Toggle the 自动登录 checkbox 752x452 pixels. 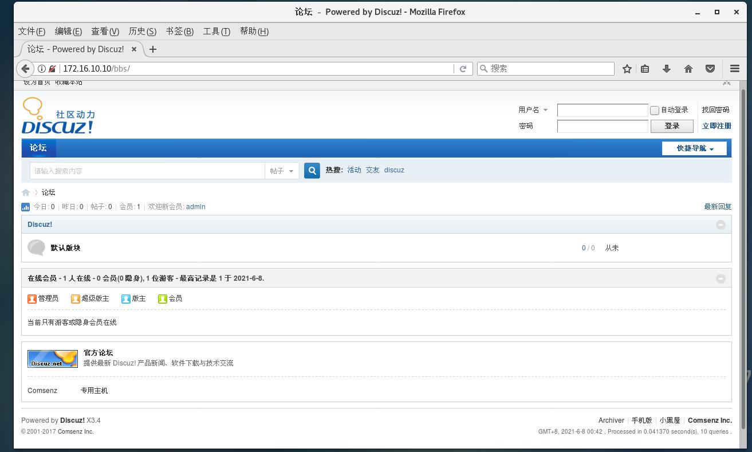tap(655, 110)
